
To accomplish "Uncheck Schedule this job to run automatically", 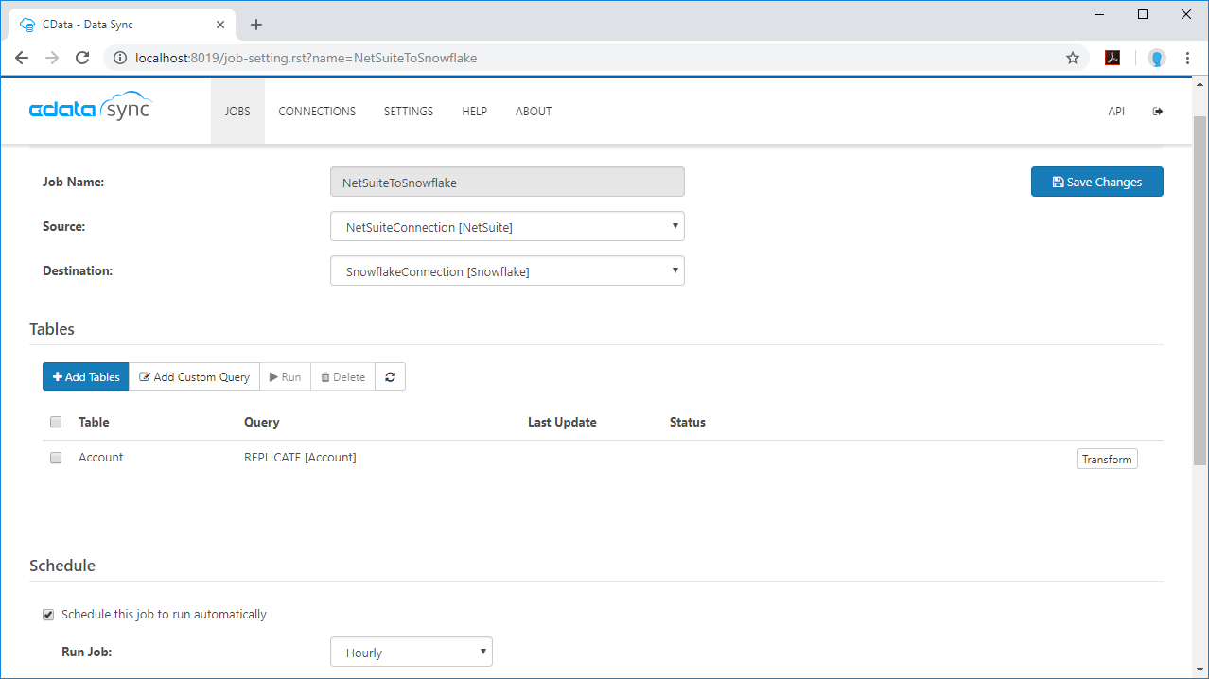I will 48,615.
